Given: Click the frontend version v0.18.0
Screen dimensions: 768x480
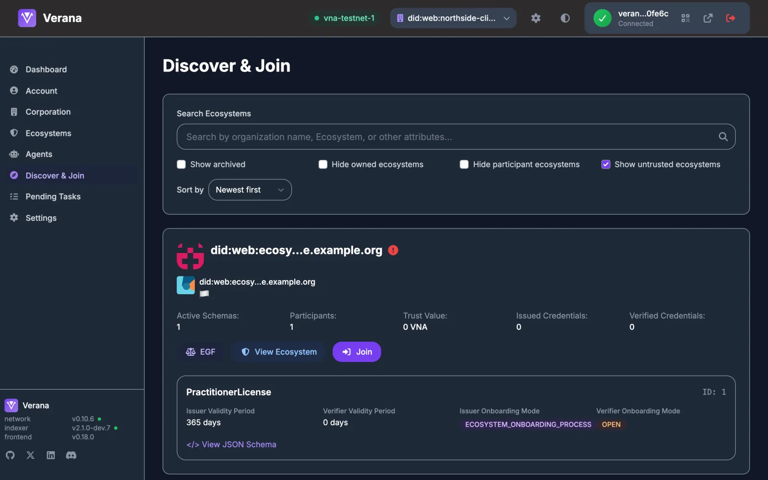Looking at the screenshot, I should (83, 437).
